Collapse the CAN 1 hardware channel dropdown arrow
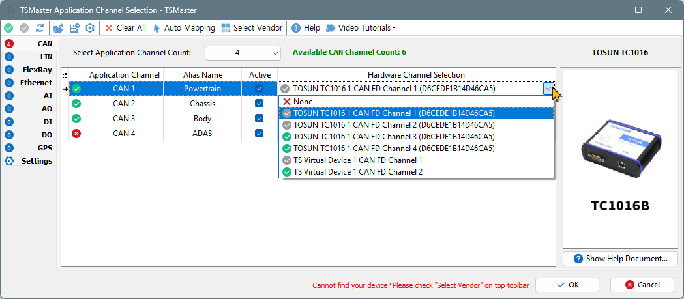The width and height of the screenshot is (684, 299). 548,89
